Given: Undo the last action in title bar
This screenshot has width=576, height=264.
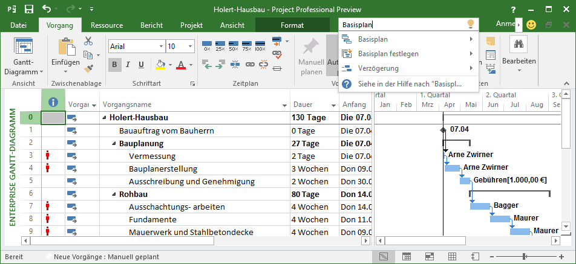Looking at the screenshot, I should [47, 9].
